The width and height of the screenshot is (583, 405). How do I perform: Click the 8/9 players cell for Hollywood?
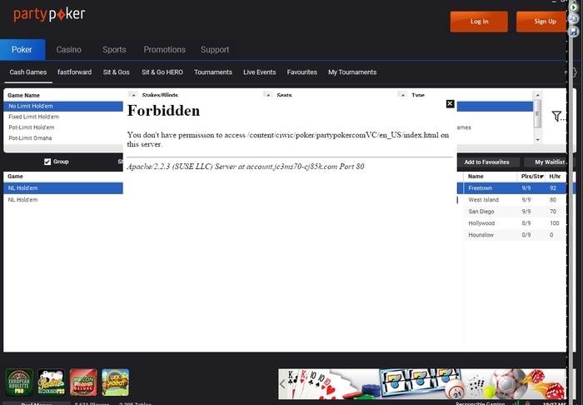526,223
